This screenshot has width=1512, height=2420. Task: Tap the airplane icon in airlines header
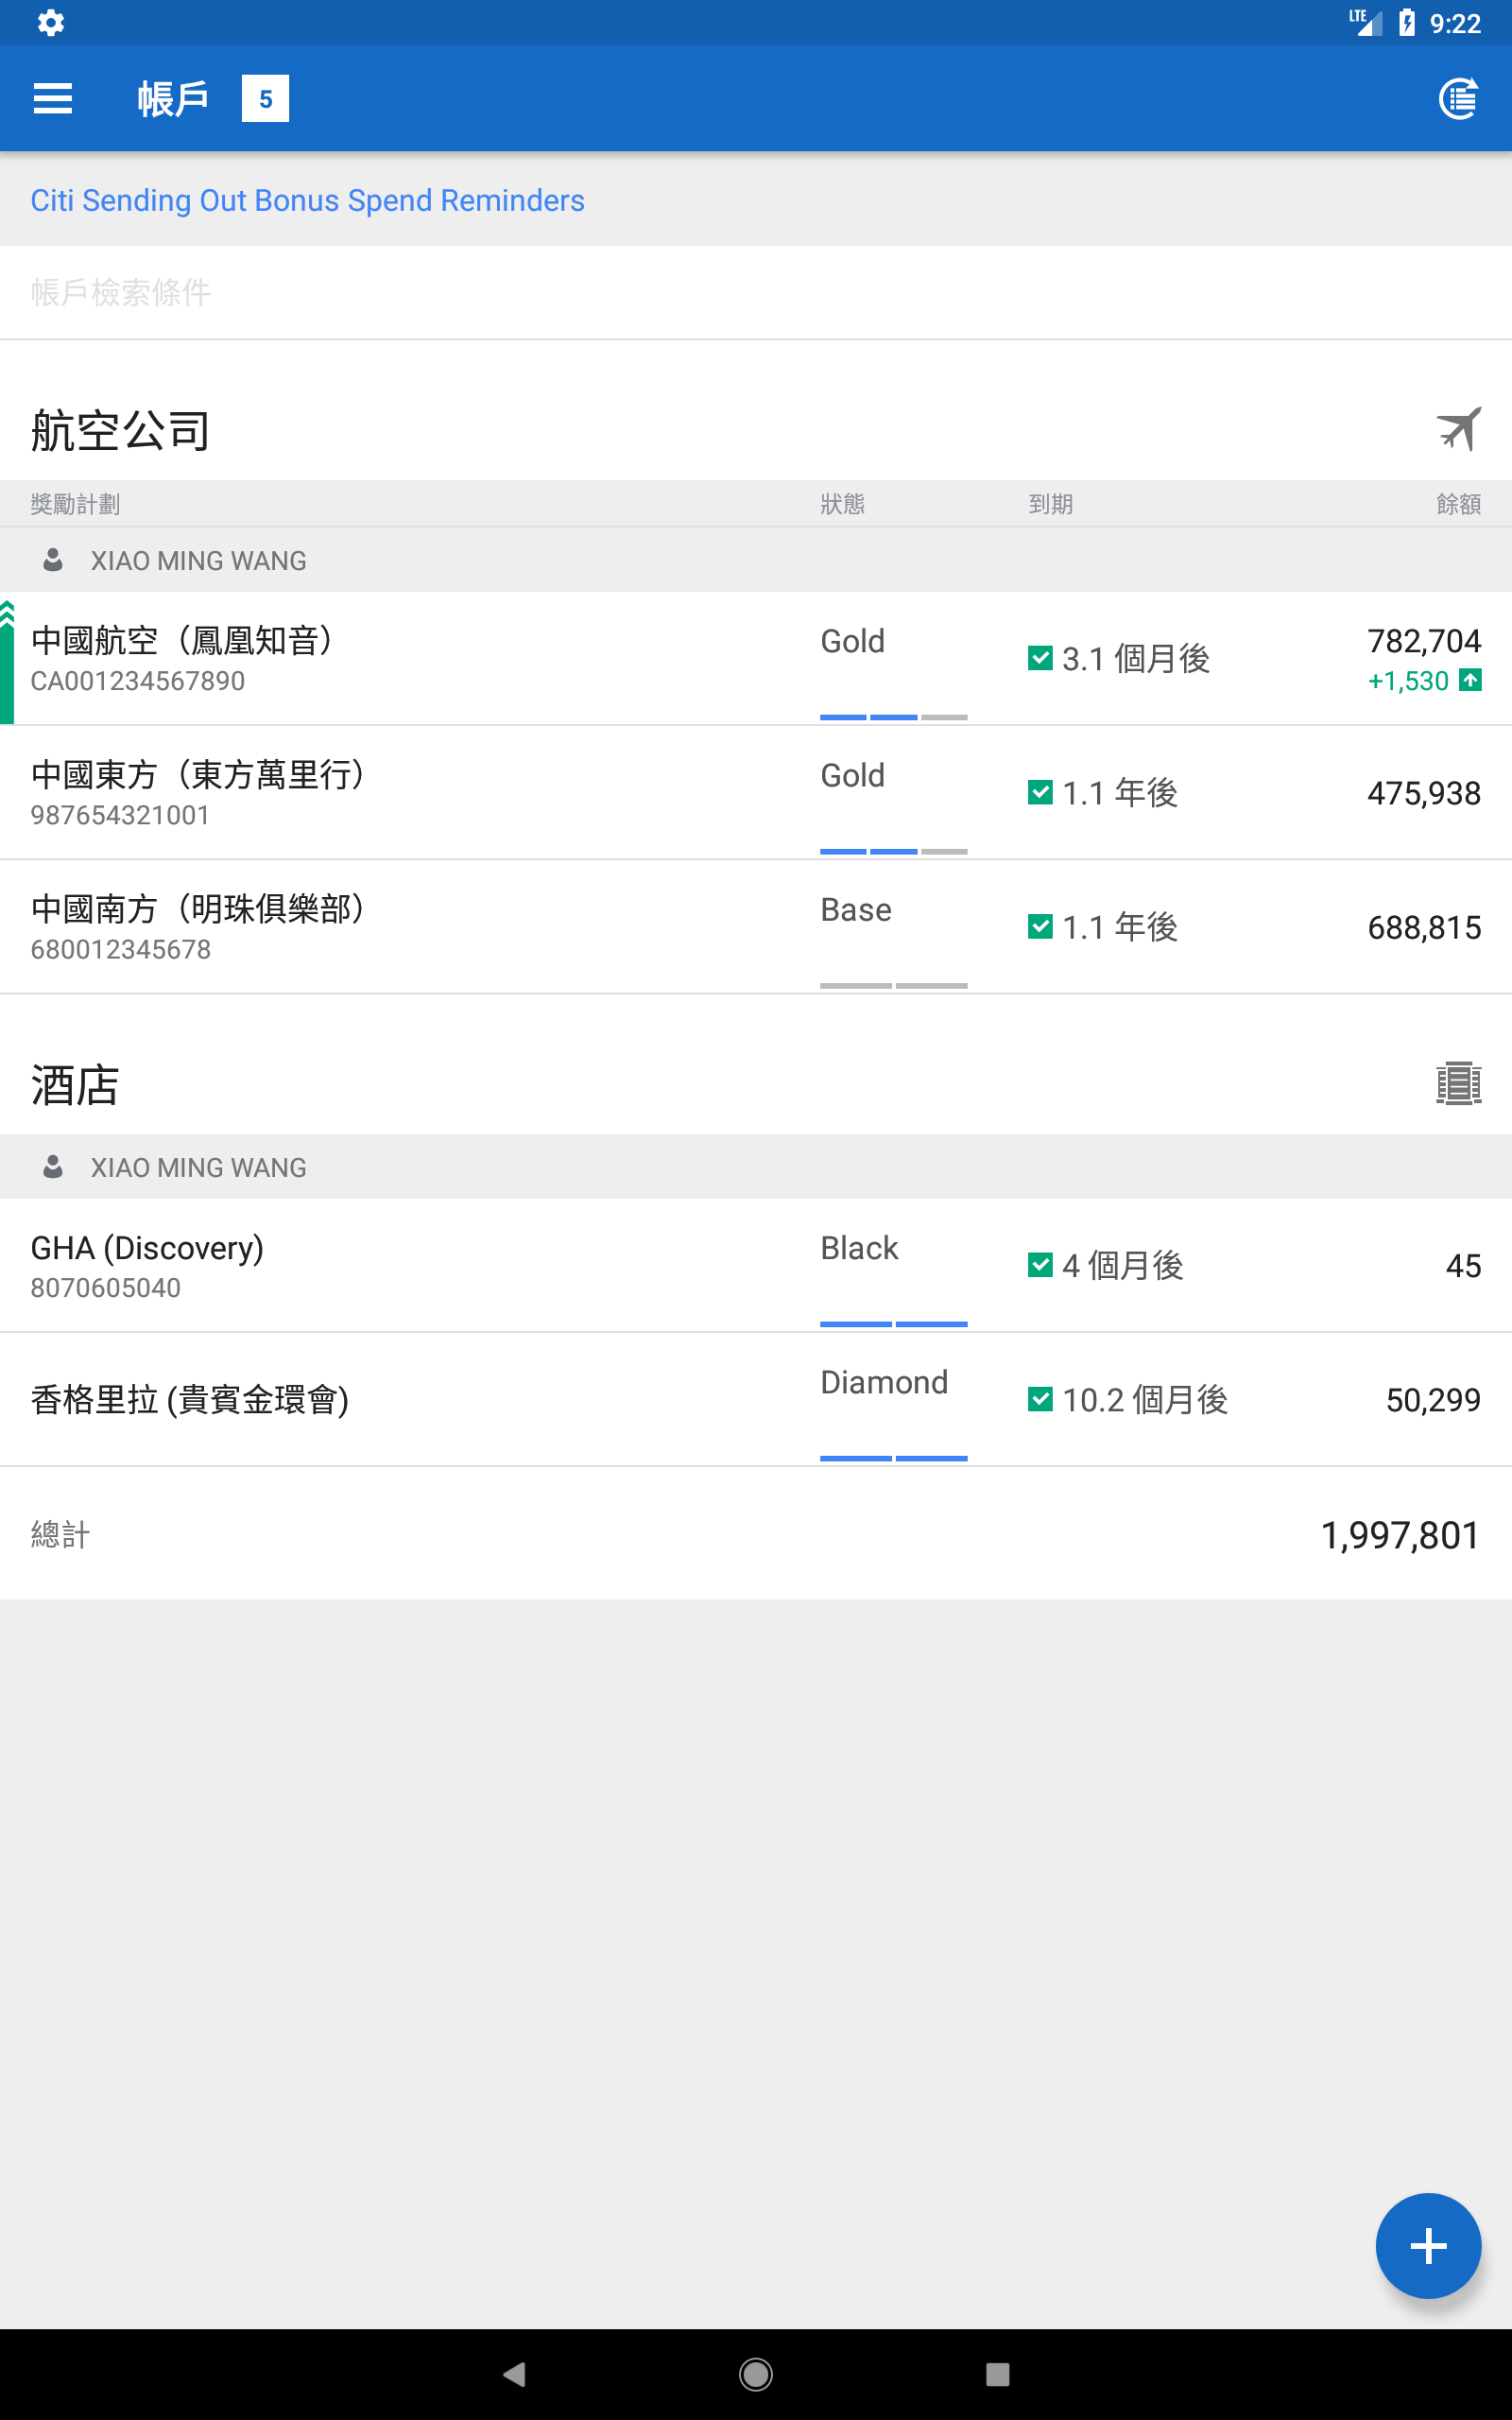[x=1458, y=429]
